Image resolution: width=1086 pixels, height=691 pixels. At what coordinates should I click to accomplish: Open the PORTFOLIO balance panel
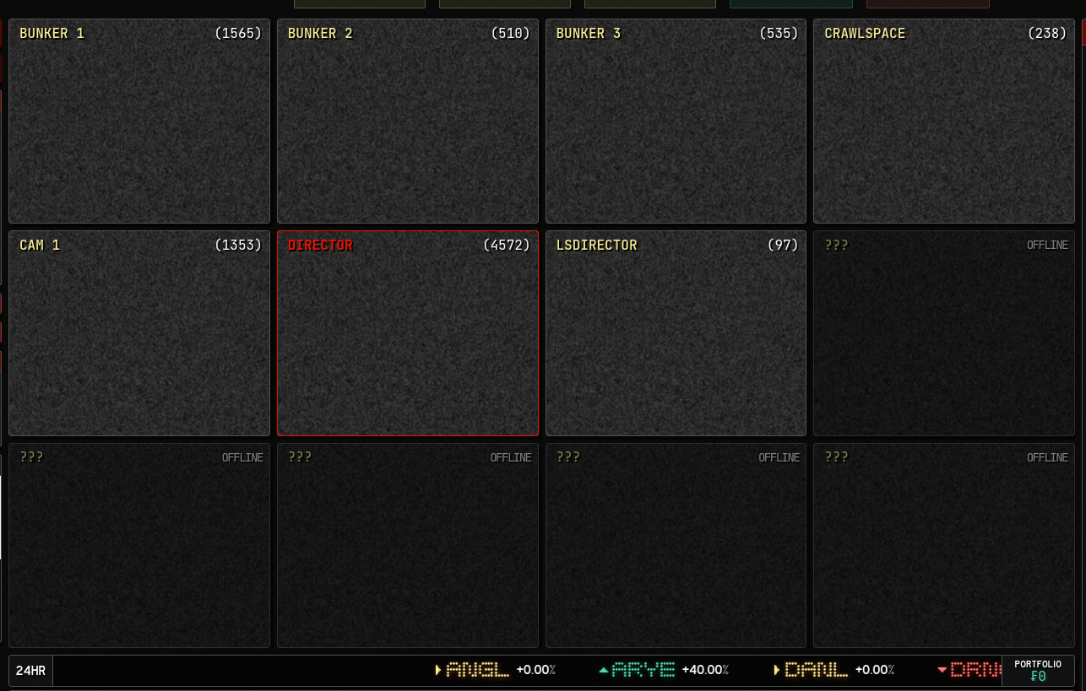[x=1038, y=671]
